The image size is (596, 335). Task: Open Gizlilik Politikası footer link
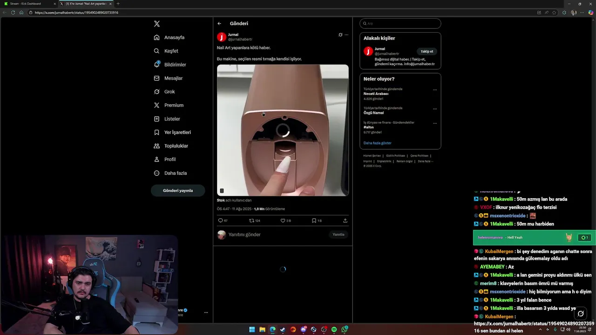click(395, 155)
